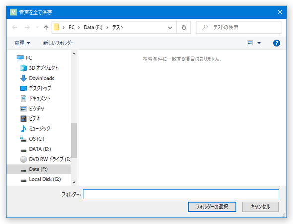Click the OS (C:) drive icon

23,139
